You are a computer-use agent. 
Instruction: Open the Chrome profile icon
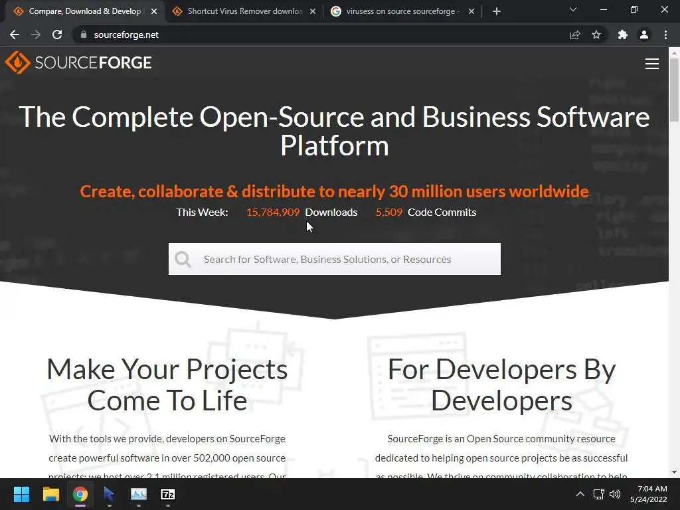click(644, 35)
